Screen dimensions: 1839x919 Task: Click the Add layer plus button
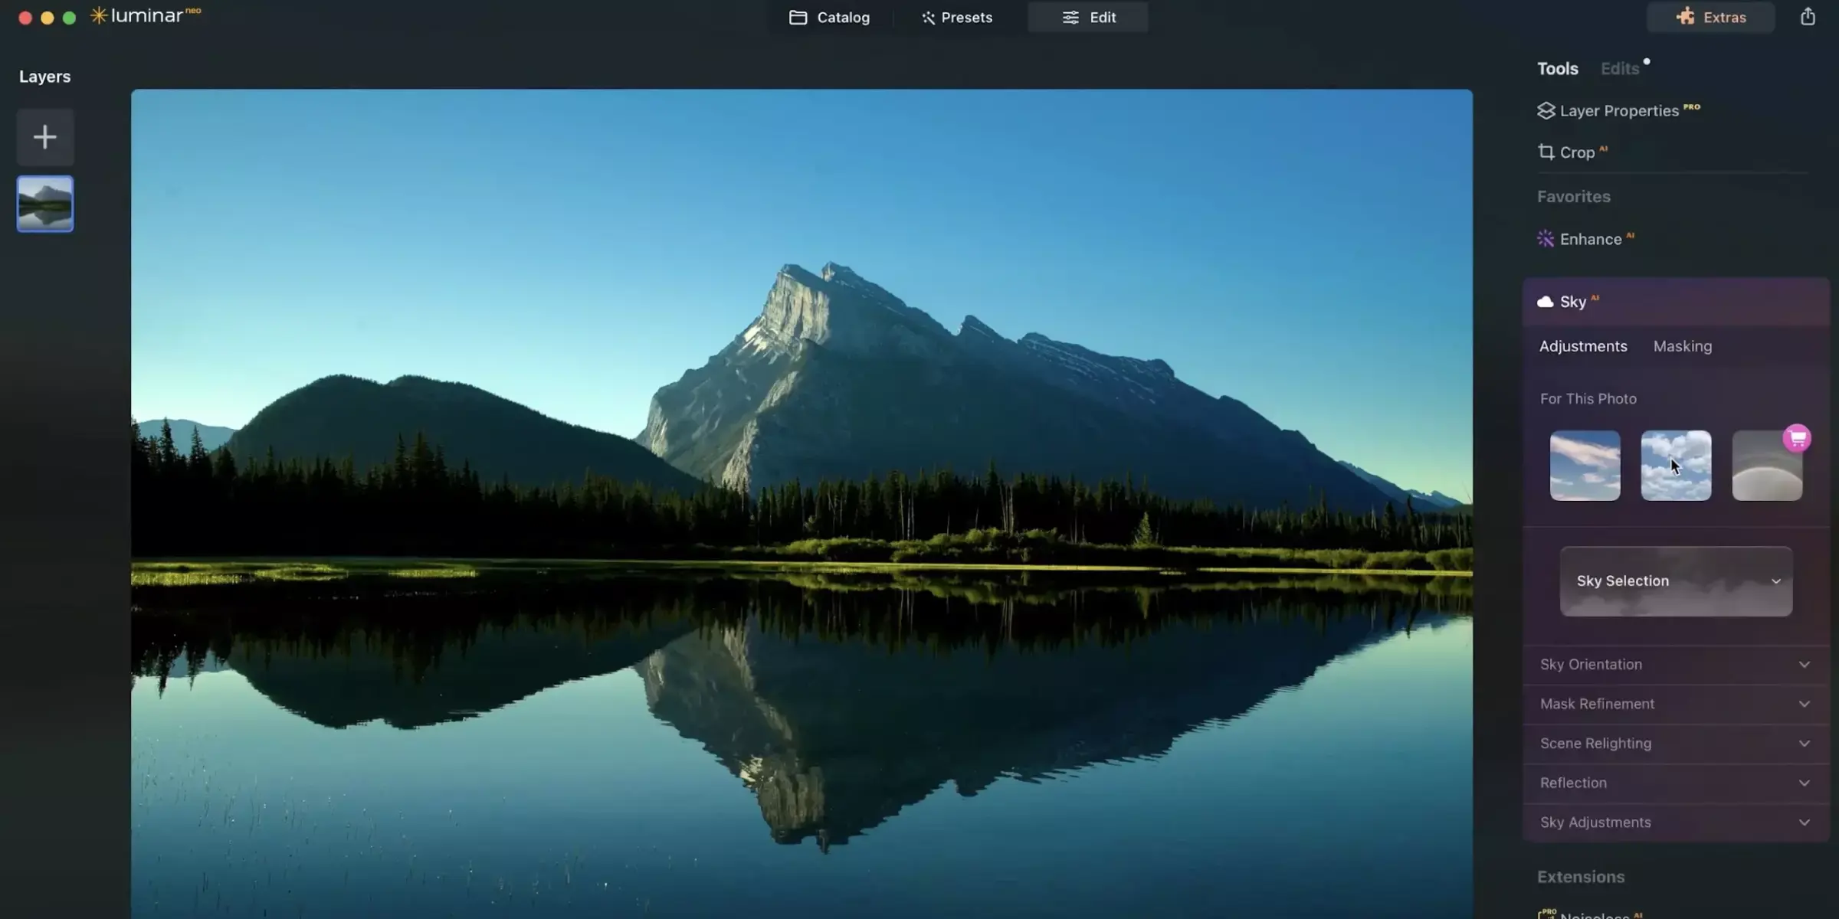click(x=46, y=137)
